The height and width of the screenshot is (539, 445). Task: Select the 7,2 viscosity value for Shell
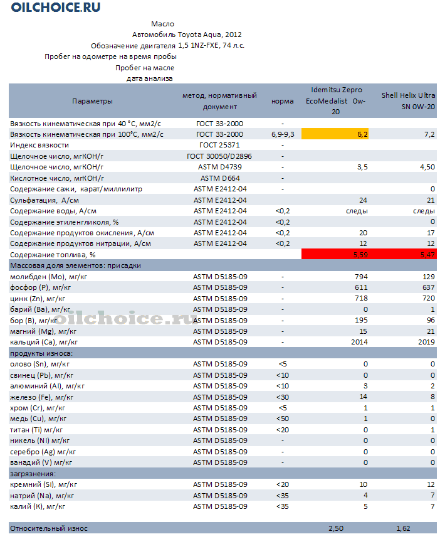(429, 134)
